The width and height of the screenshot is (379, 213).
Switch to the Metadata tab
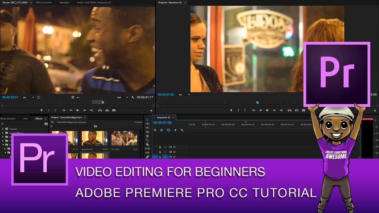tap(64, 2)
